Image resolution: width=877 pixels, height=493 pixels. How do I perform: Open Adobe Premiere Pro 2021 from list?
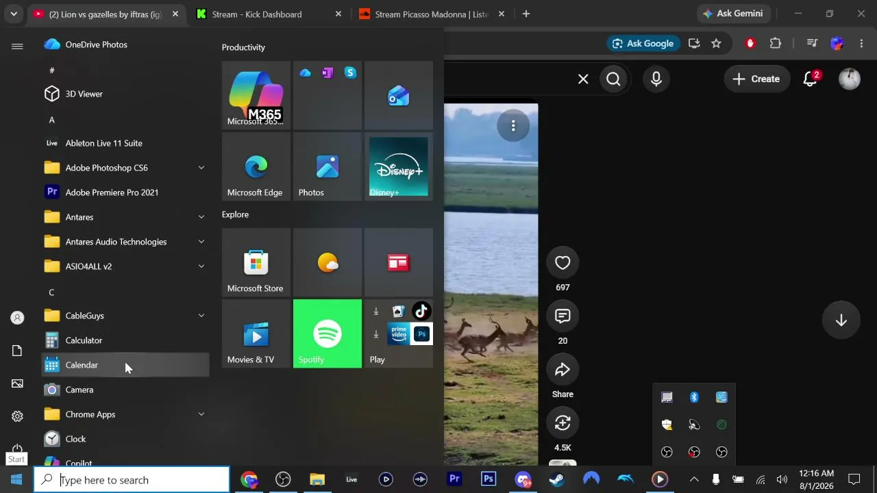pyautogui.click(x=125, y=192)
